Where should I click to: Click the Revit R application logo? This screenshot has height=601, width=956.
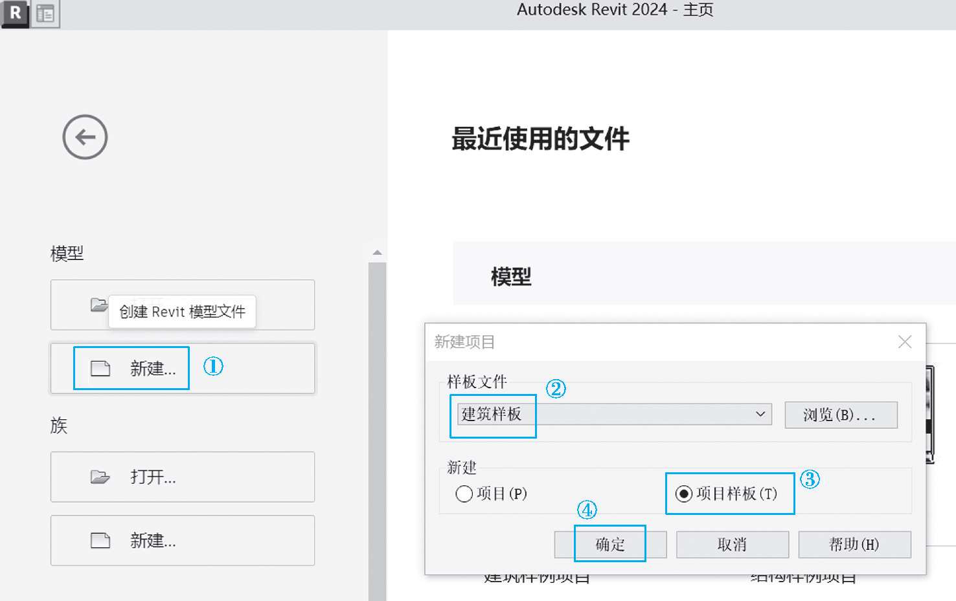point(15,14)
